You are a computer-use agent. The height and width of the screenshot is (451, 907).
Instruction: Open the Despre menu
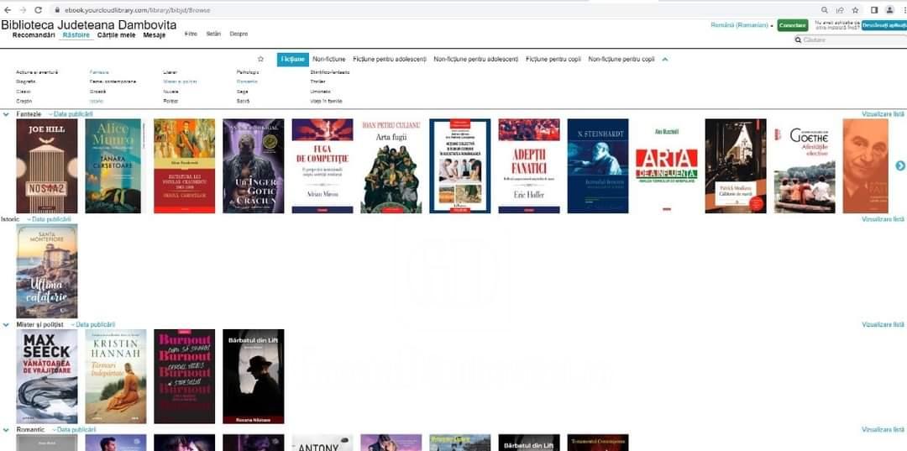[239, 34]
